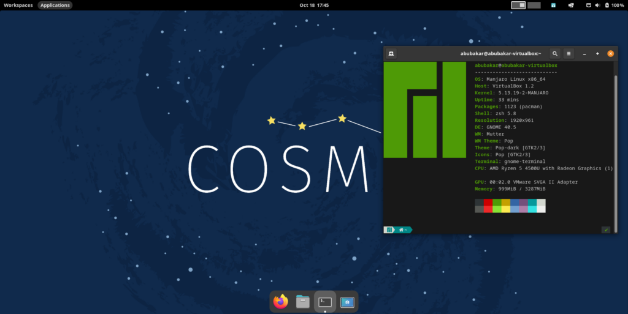The height and width of the screenshot is (314, 628).
Task: Open the Workspaces overview
Action: point(18,5)
